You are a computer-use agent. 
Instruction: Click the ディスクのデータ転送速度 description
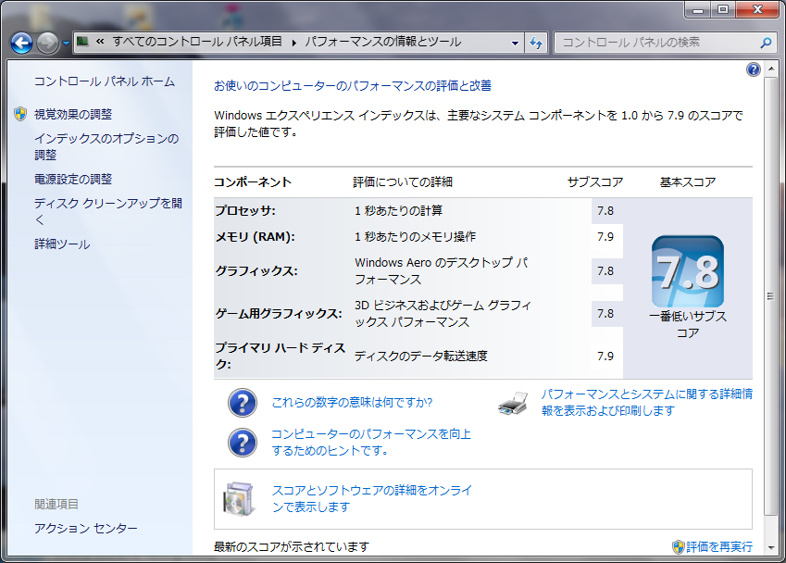(421, 356)
